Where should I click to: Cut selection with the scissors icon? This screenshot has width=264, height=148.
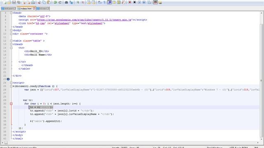(x=39, y=2)
